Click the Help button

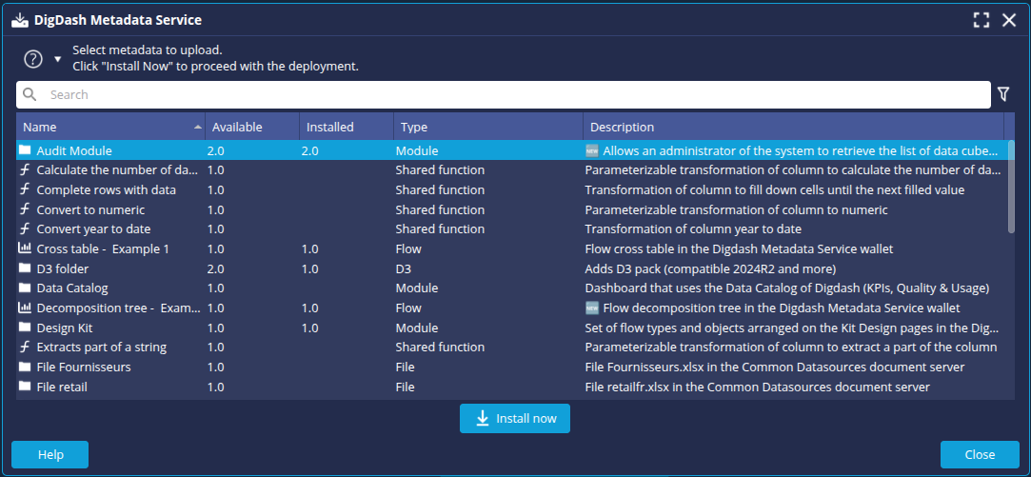pyautogui.click(x=50, y=455)
